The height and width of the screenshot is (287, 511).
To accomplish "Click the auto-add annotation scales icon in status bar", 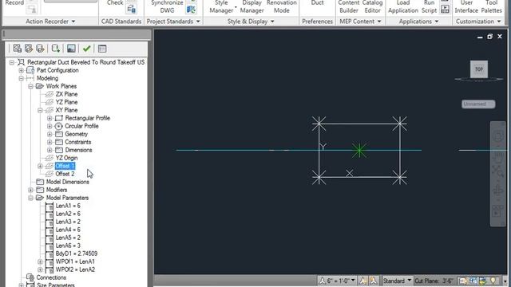I will point(373,281).
